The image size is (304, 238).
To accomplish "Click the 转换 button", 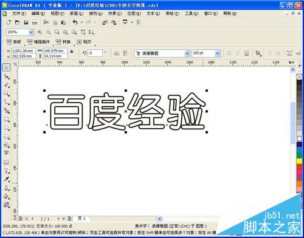I will click(x=63, y=42).
